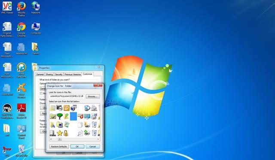Launch Mozilla Firefox from the desktop

pos(21,9)
